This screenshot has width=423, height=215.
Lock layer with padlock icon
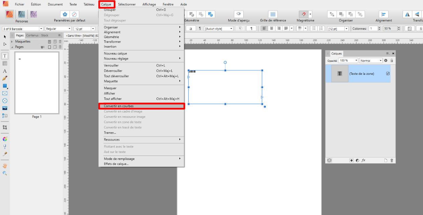click(392, 60)
